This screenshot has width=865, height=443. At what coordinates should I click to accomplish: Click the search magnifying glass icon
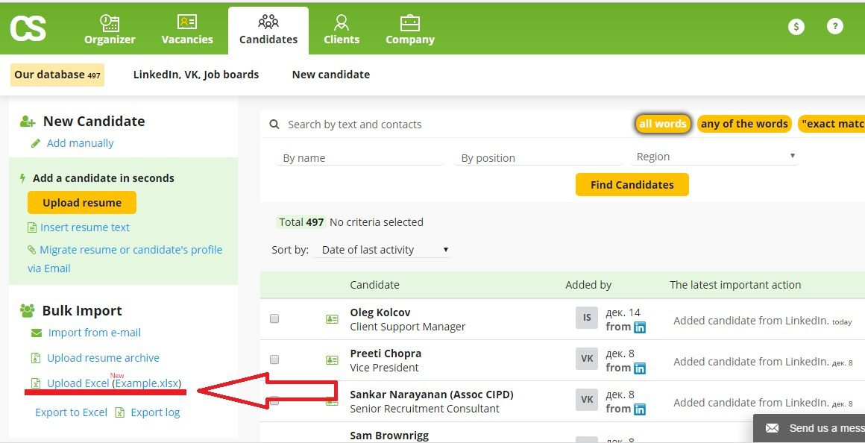(274, 124)
